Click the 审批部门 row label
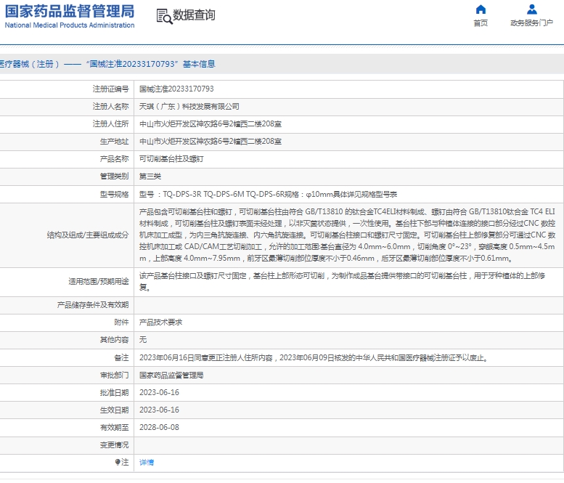This screenshot has height=483, width=564. click(x=114, y=376)
